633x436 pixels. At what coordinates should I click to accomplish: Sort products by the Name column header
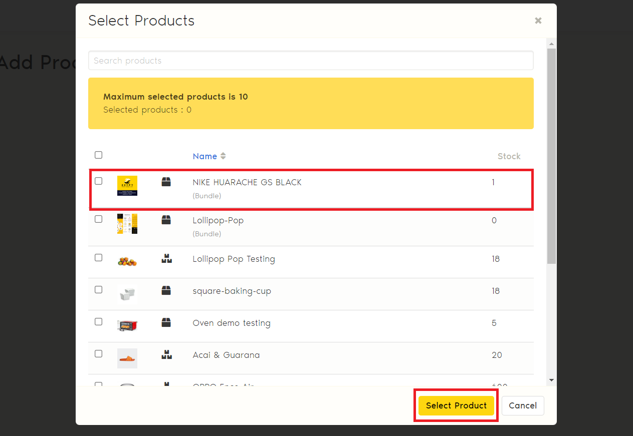click(x=204, y=156)
